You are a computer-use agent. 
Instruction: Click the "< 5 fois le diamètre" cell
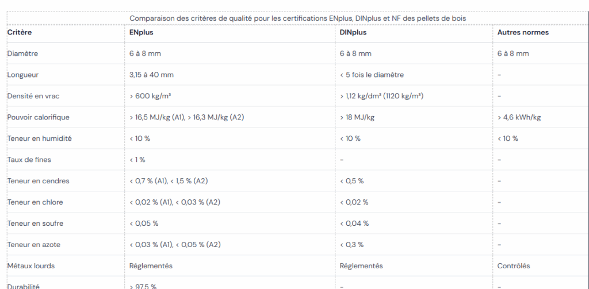372,75
